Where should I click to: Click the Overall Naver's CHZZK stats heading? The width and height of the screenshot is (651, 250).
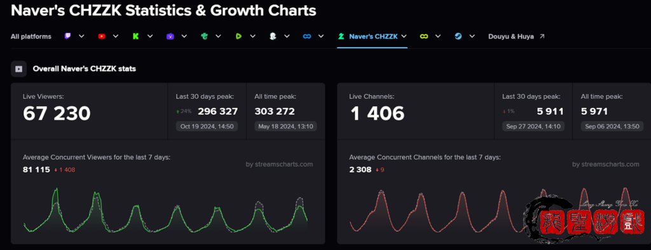tap(85, 69)
